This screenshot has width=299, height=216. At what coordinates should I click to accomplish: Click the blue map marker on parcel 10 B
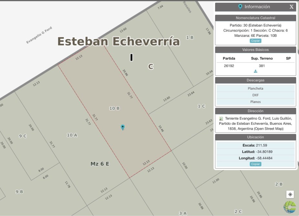[x=123, y=127]
